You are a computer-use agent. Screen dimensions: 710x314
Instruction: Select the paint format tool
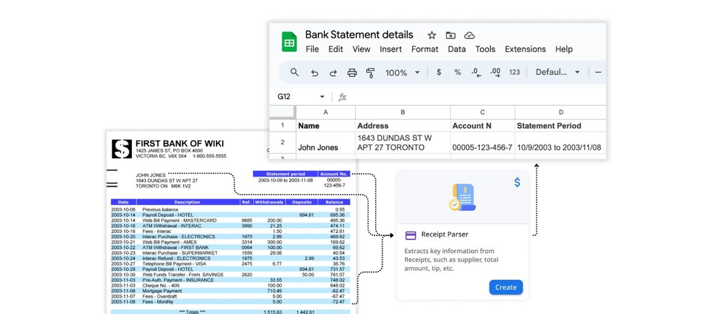tap(371, 73)
